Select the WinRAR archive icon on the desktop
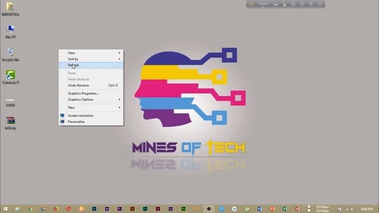 pos(11,123)
